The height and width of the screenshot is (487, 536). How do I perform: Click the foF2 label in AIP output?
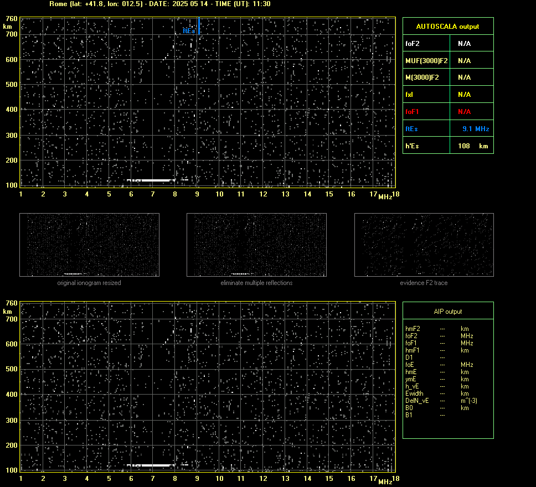(411, 336)
